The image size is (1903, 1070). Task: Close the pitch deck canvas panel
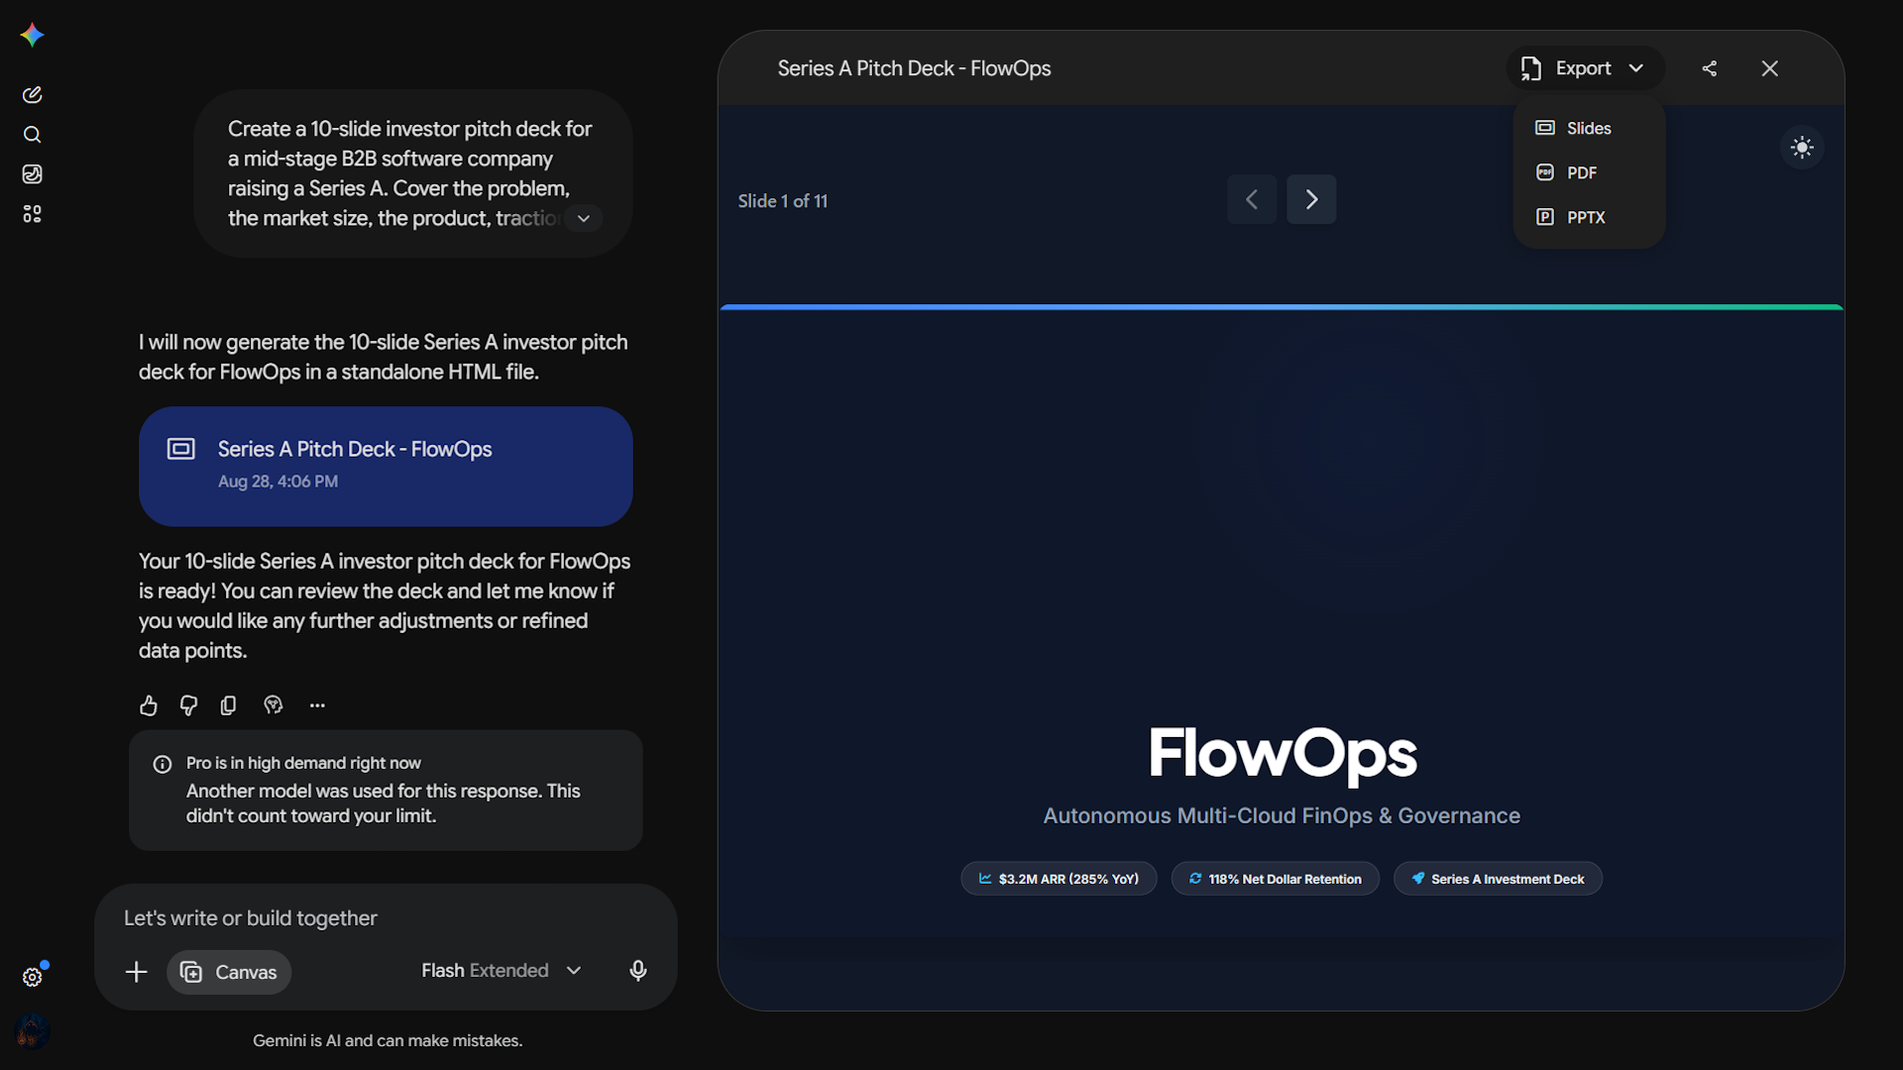point(1770,68)
